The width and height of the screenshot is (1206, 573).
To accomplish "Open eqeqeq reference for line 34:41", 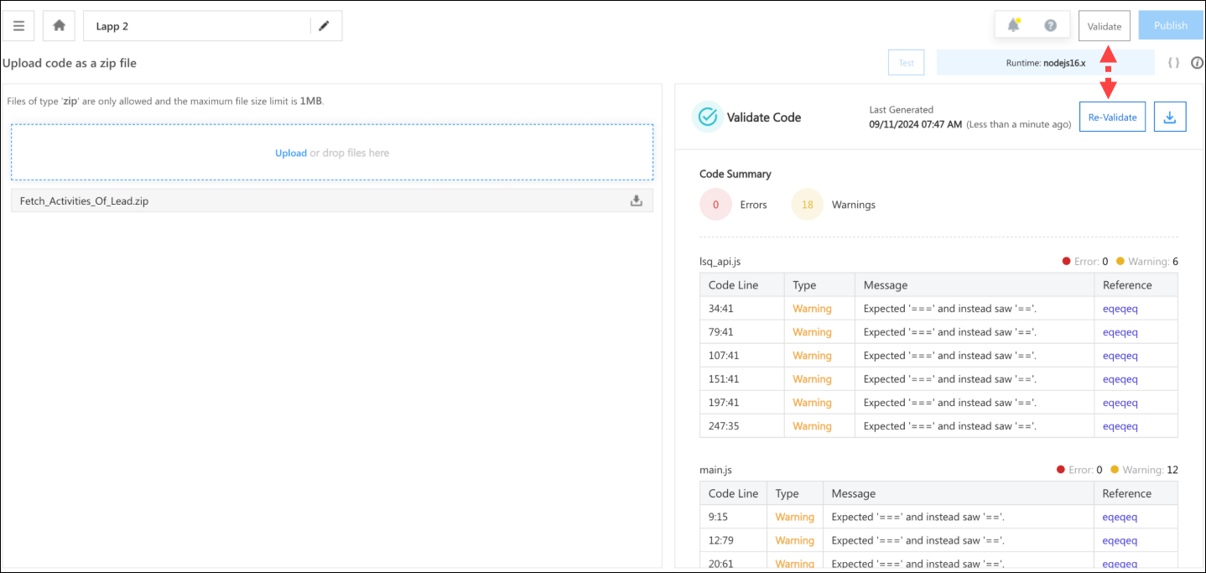I will (x=1120, y=309).
